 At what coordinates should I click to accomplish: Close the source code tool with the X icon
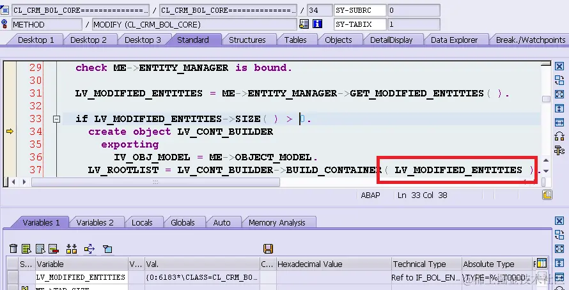(559, 66)
